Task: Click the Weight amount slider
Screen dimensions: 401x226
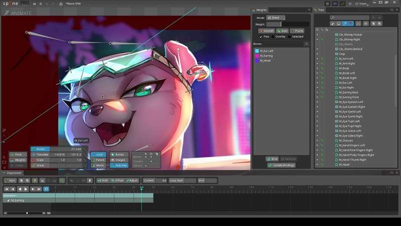Action: pos(287,24)
